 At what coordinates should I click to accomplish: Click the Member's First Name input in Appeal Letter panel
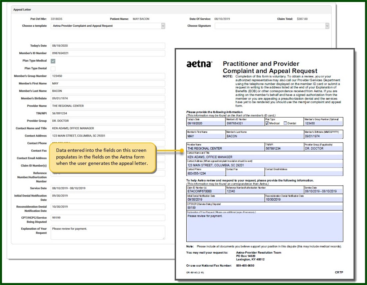point(108,83)
